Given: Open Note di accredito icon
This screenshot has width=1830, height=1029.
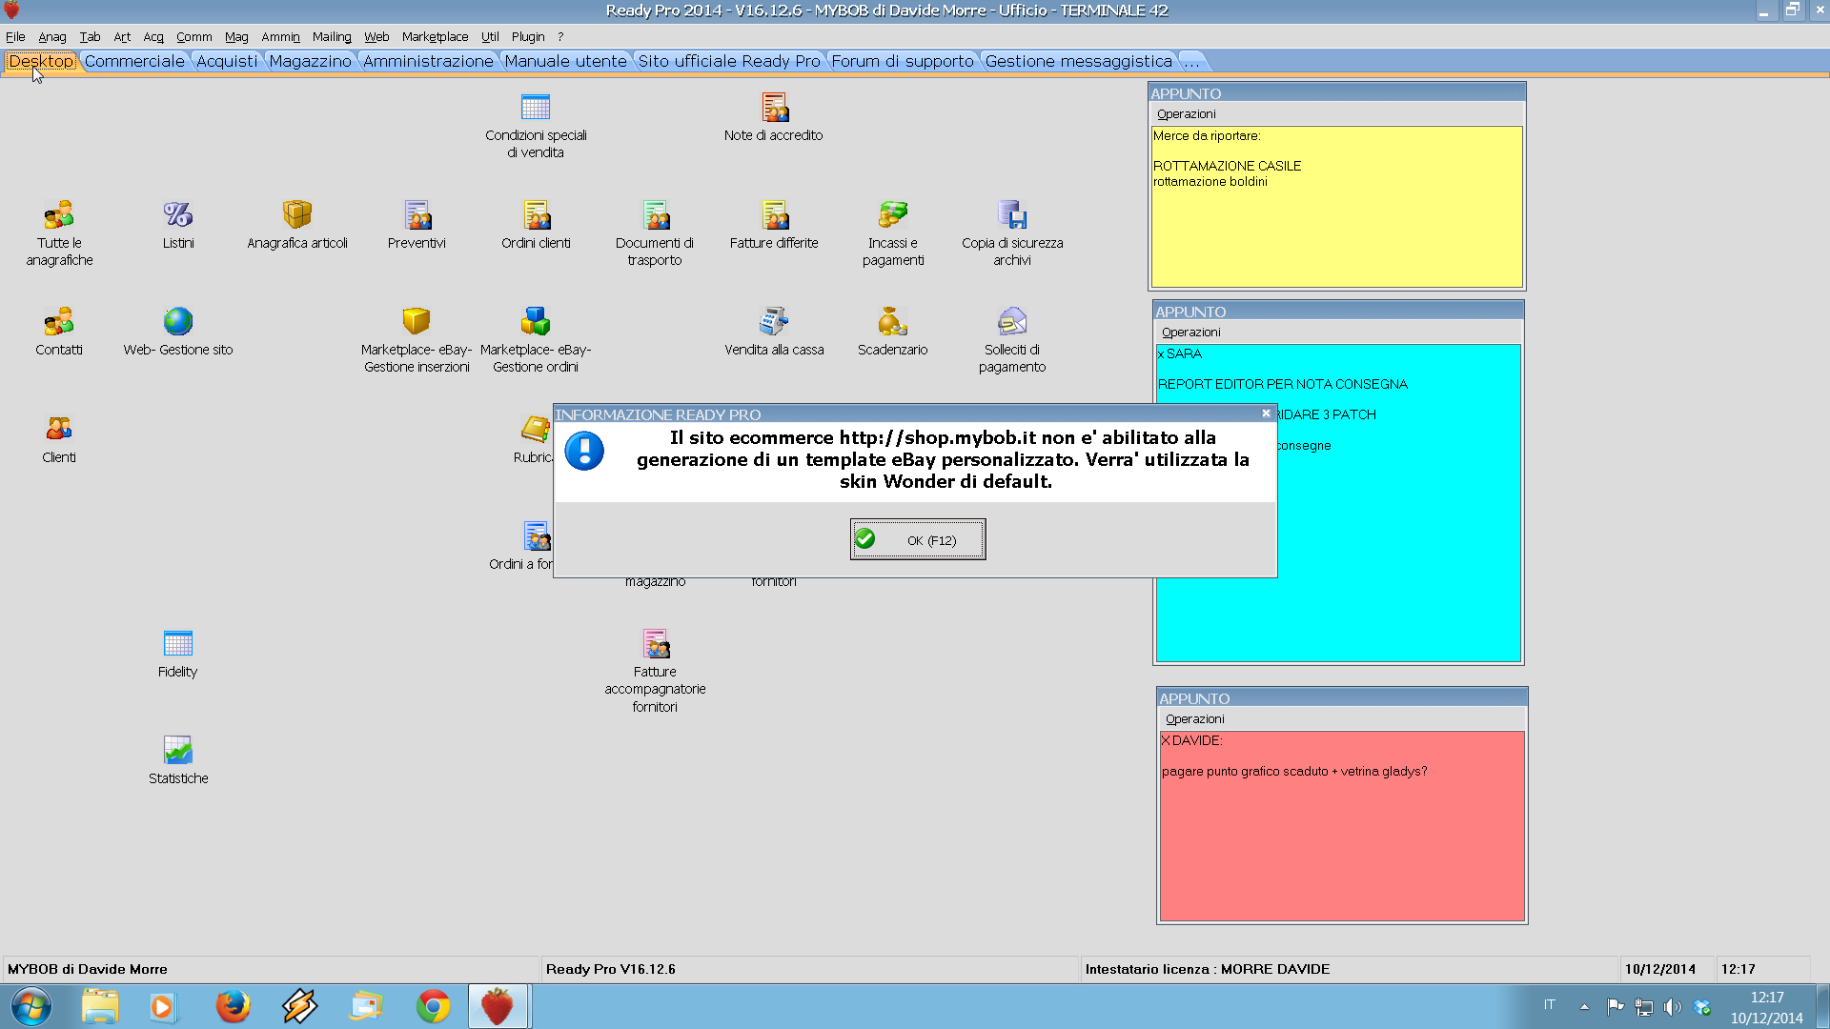Looking at the screenshot, I should [774, 107].
